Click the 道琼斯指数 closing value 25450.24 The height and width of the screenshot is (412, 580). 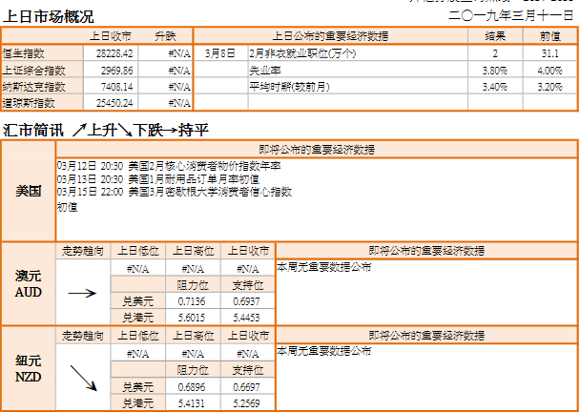point(114,103)
